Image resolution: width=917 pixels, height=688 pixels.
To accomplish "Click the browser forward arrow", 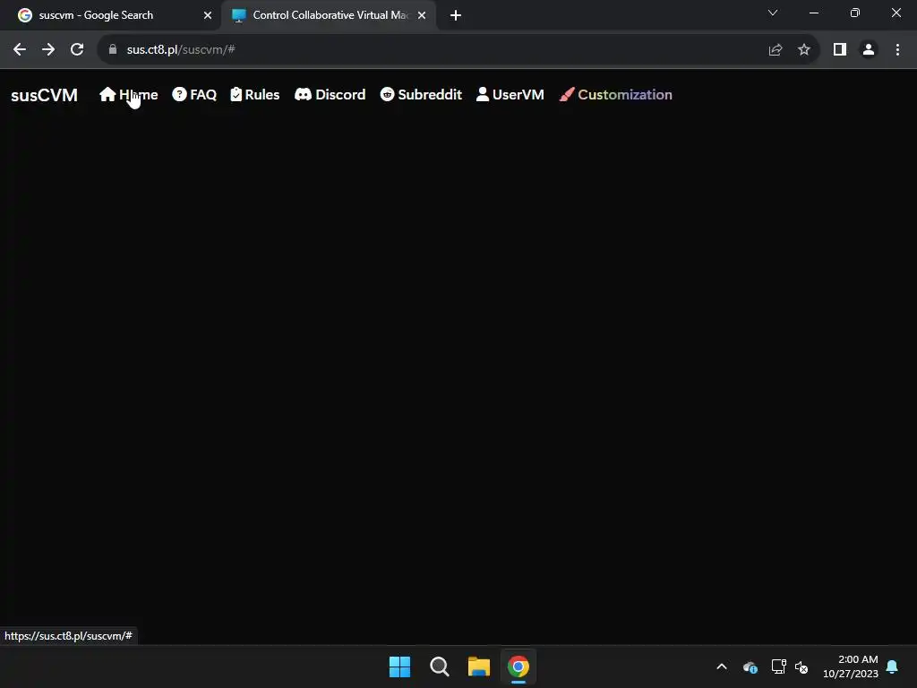I will click(48, 50).
